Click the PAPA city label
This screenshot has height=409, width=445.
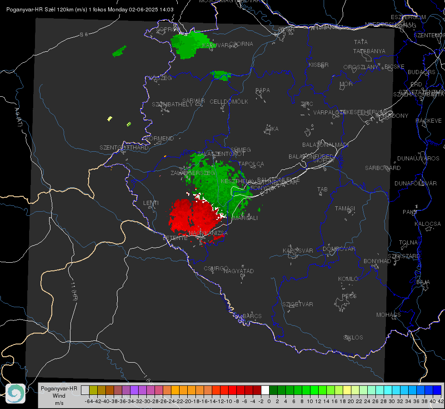[x=263, y=90]
